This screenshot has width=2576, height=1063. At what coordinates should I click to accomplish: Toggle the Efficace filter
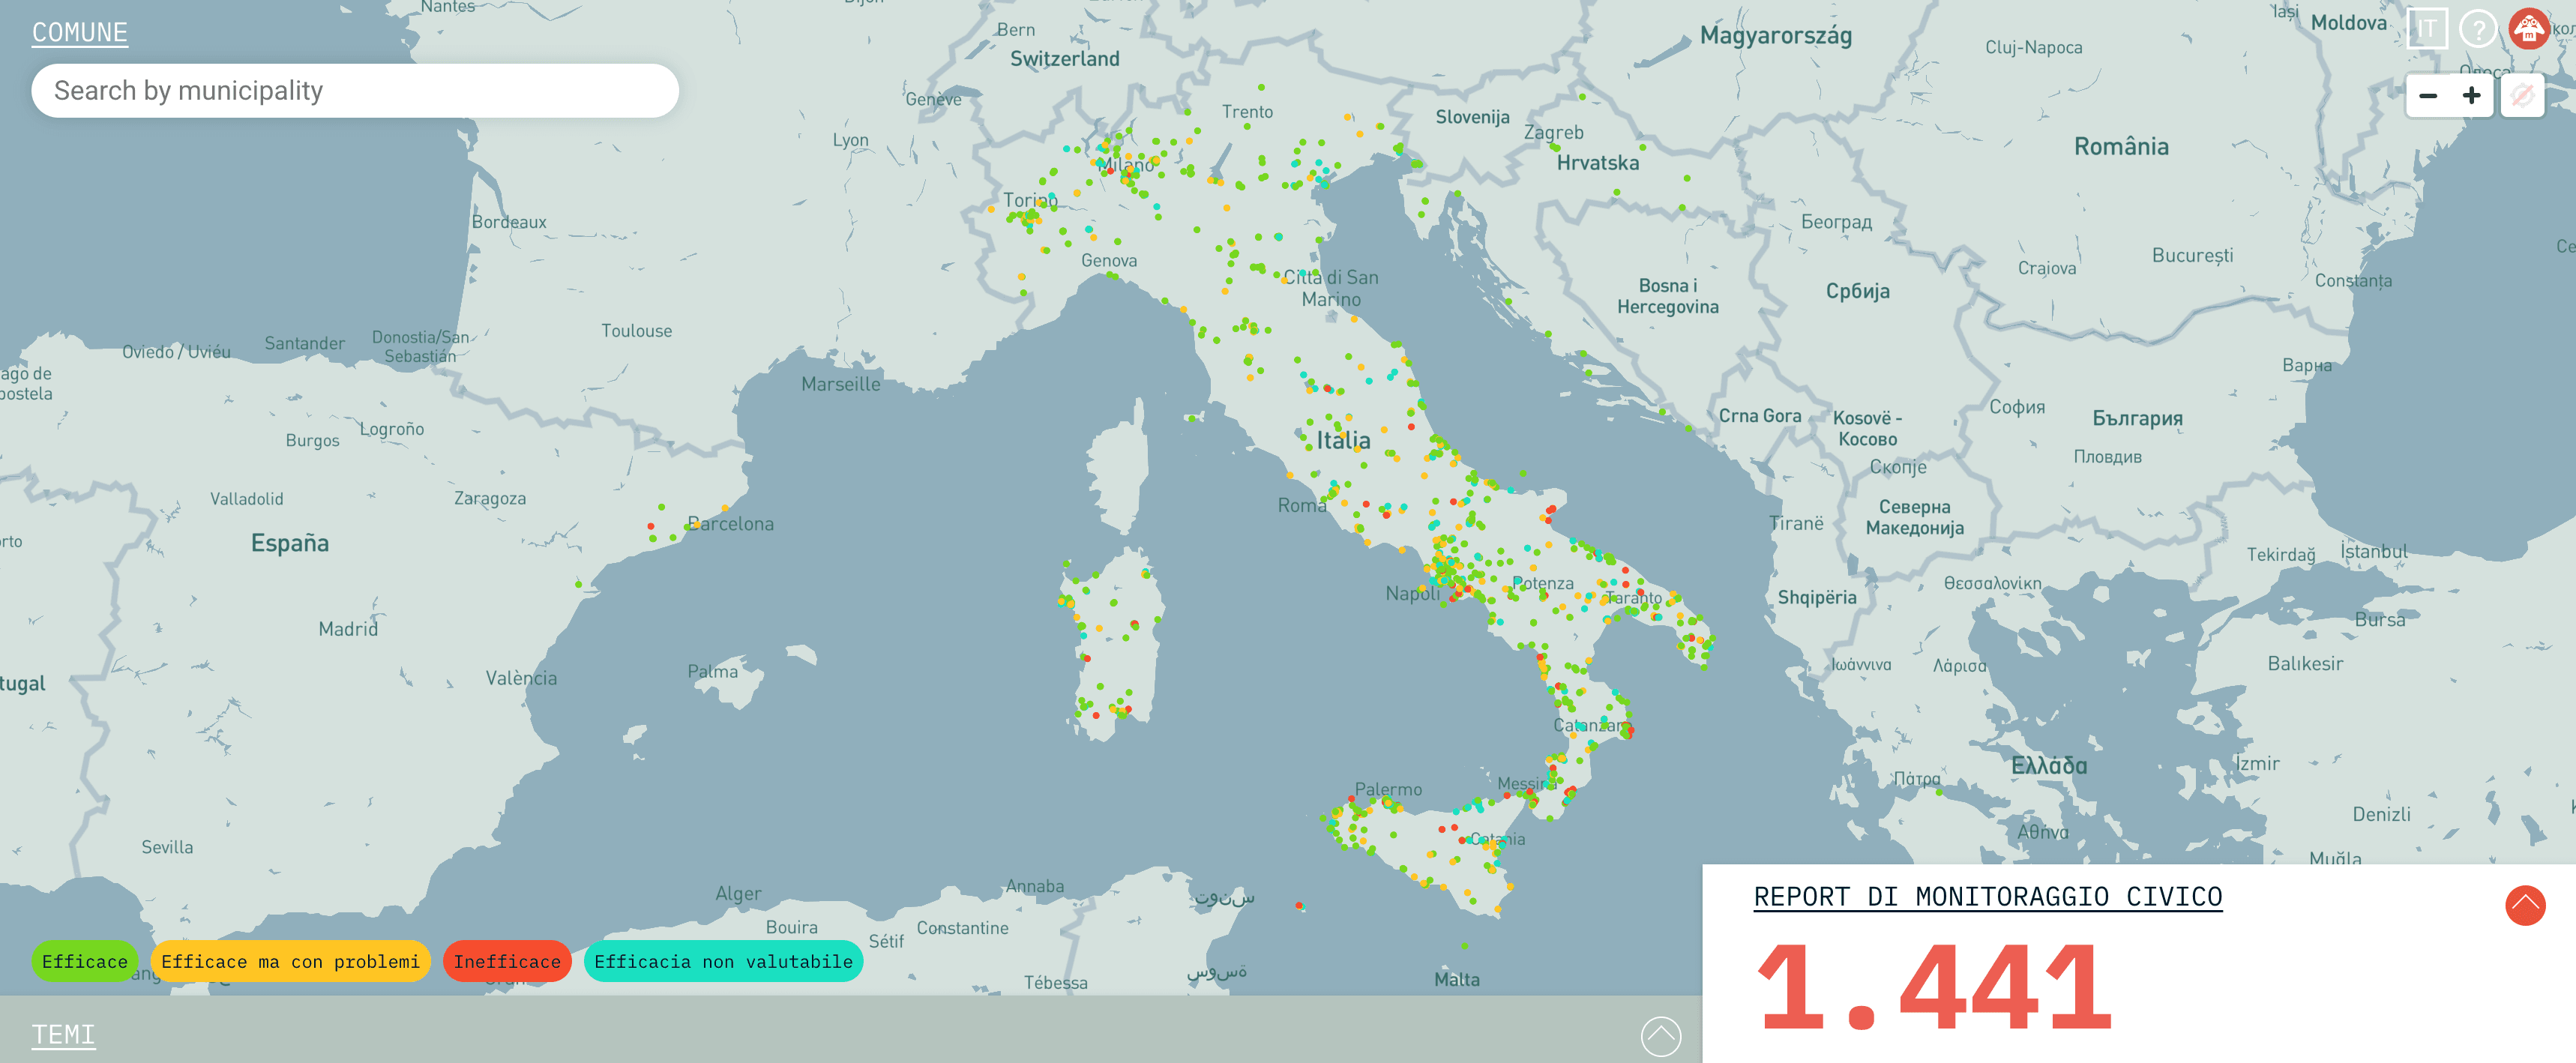(85, 961)
